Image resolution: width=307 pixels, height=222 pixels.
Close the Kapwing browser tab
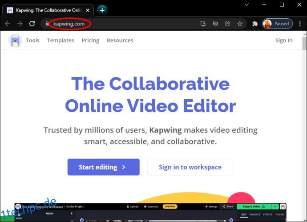point(88,10)
